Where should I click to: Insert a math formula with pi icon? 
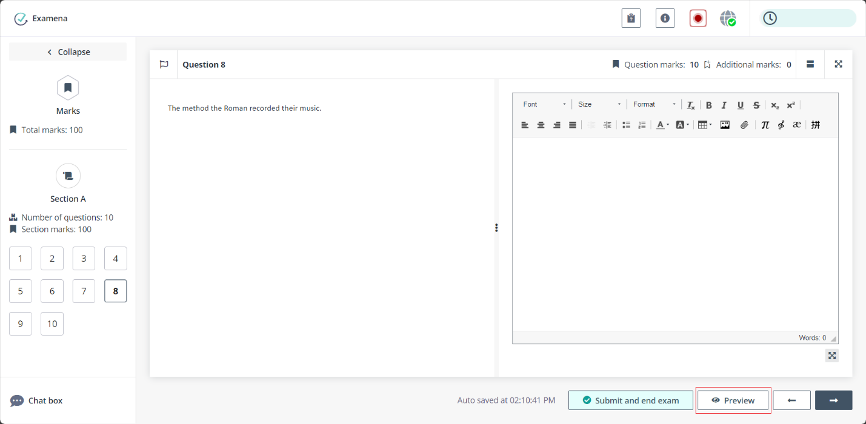point(765,125)
